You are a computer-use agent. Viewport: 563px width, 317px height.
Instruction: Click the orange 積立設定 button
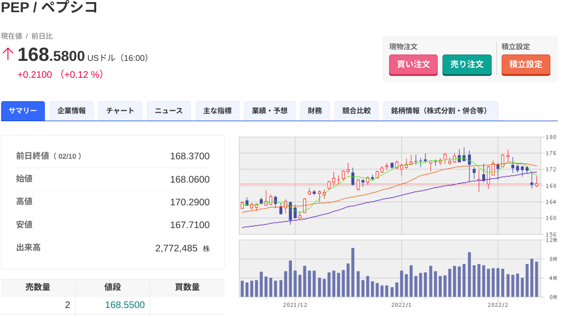(525, 65)
